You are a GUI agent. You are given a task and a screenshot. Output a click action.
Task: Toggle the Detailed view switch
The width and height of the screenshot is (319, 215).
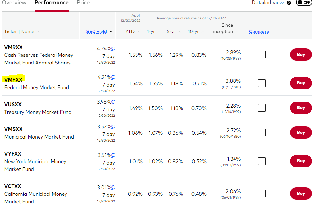pos(304,3)
